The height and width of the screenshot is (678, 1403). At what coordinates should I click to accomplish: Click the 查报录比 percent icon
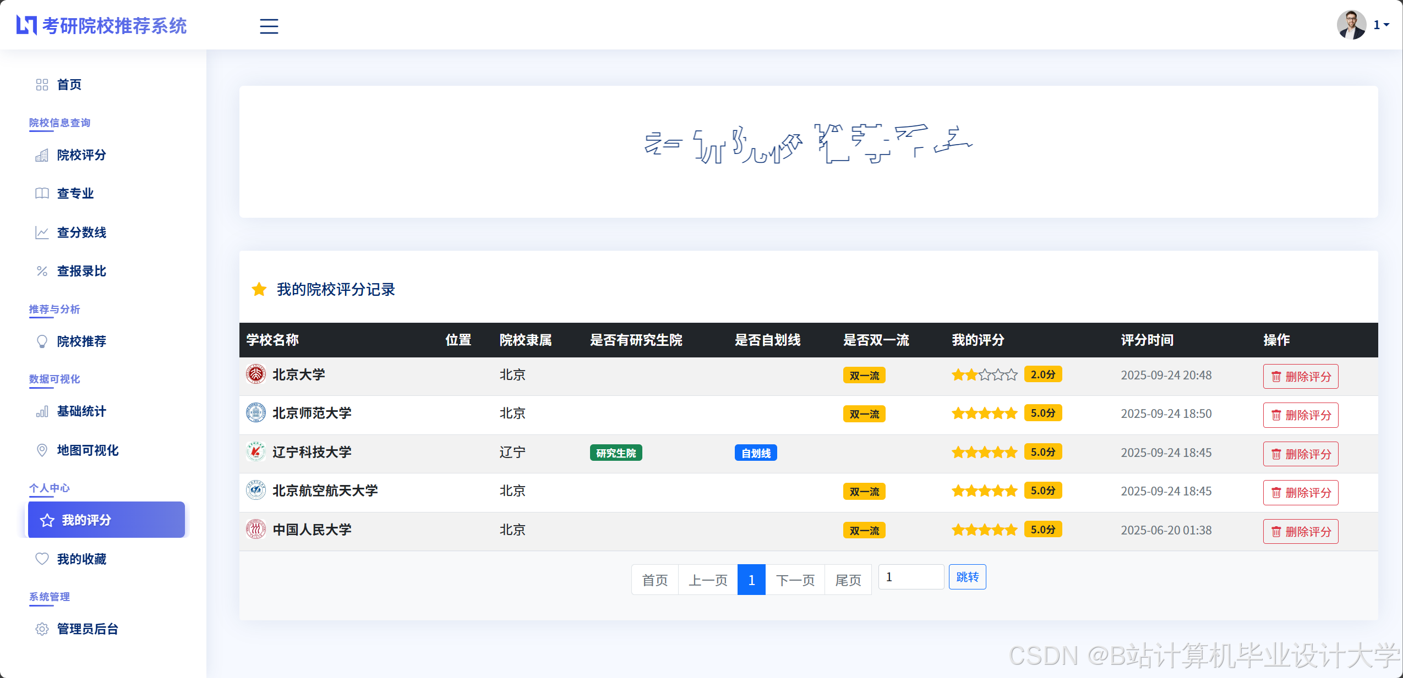point(42,271)
